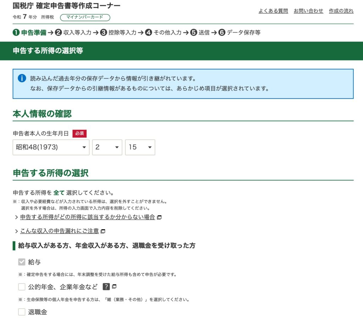
Task: Open the お問い合わせ link
Action: coord(308,11)
